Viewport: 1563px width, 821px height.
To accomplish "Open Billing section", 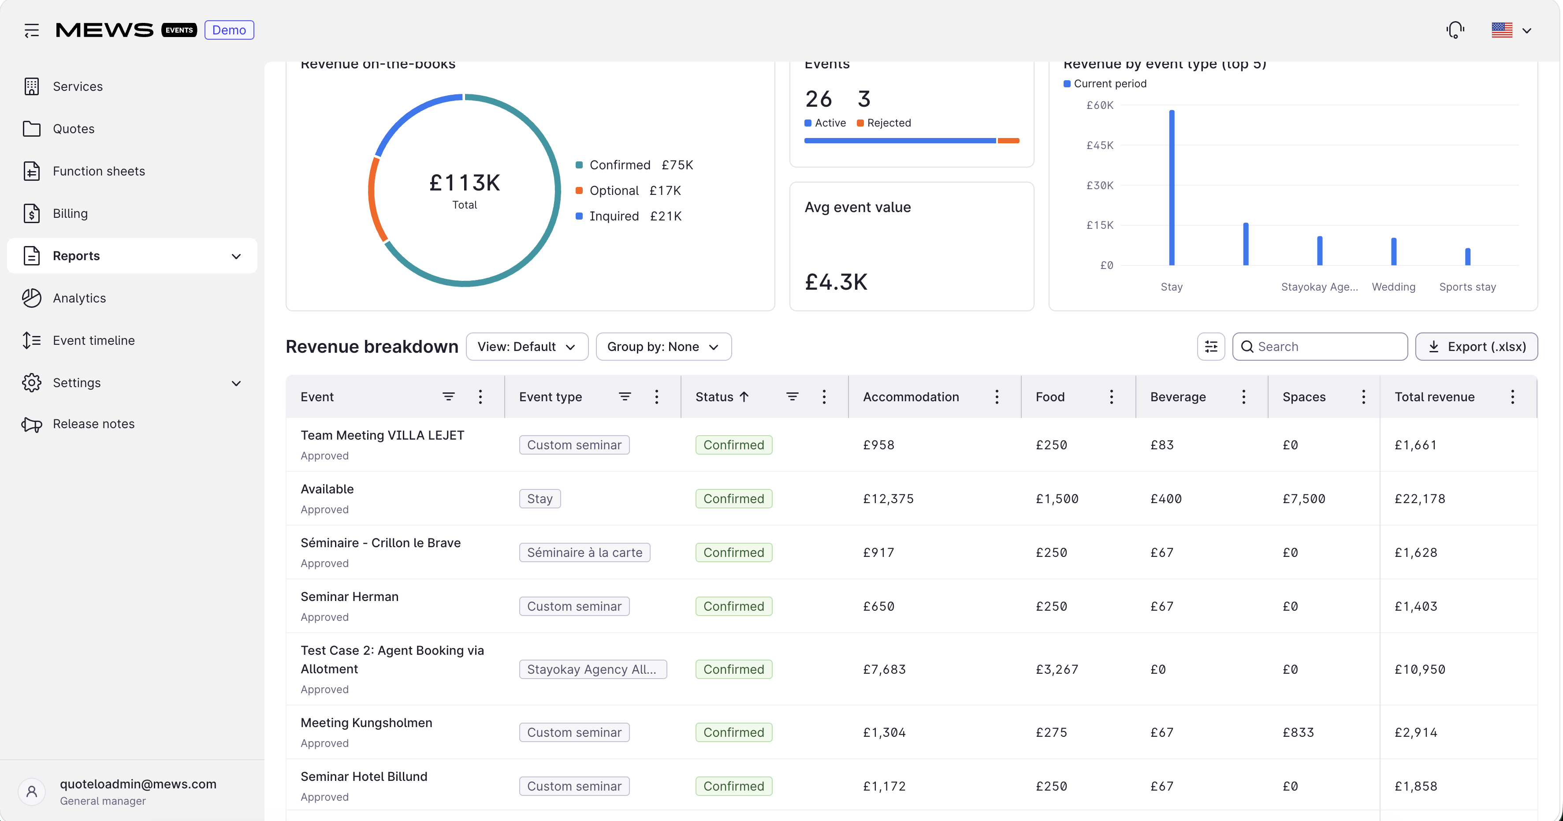I will pos(132,213).
